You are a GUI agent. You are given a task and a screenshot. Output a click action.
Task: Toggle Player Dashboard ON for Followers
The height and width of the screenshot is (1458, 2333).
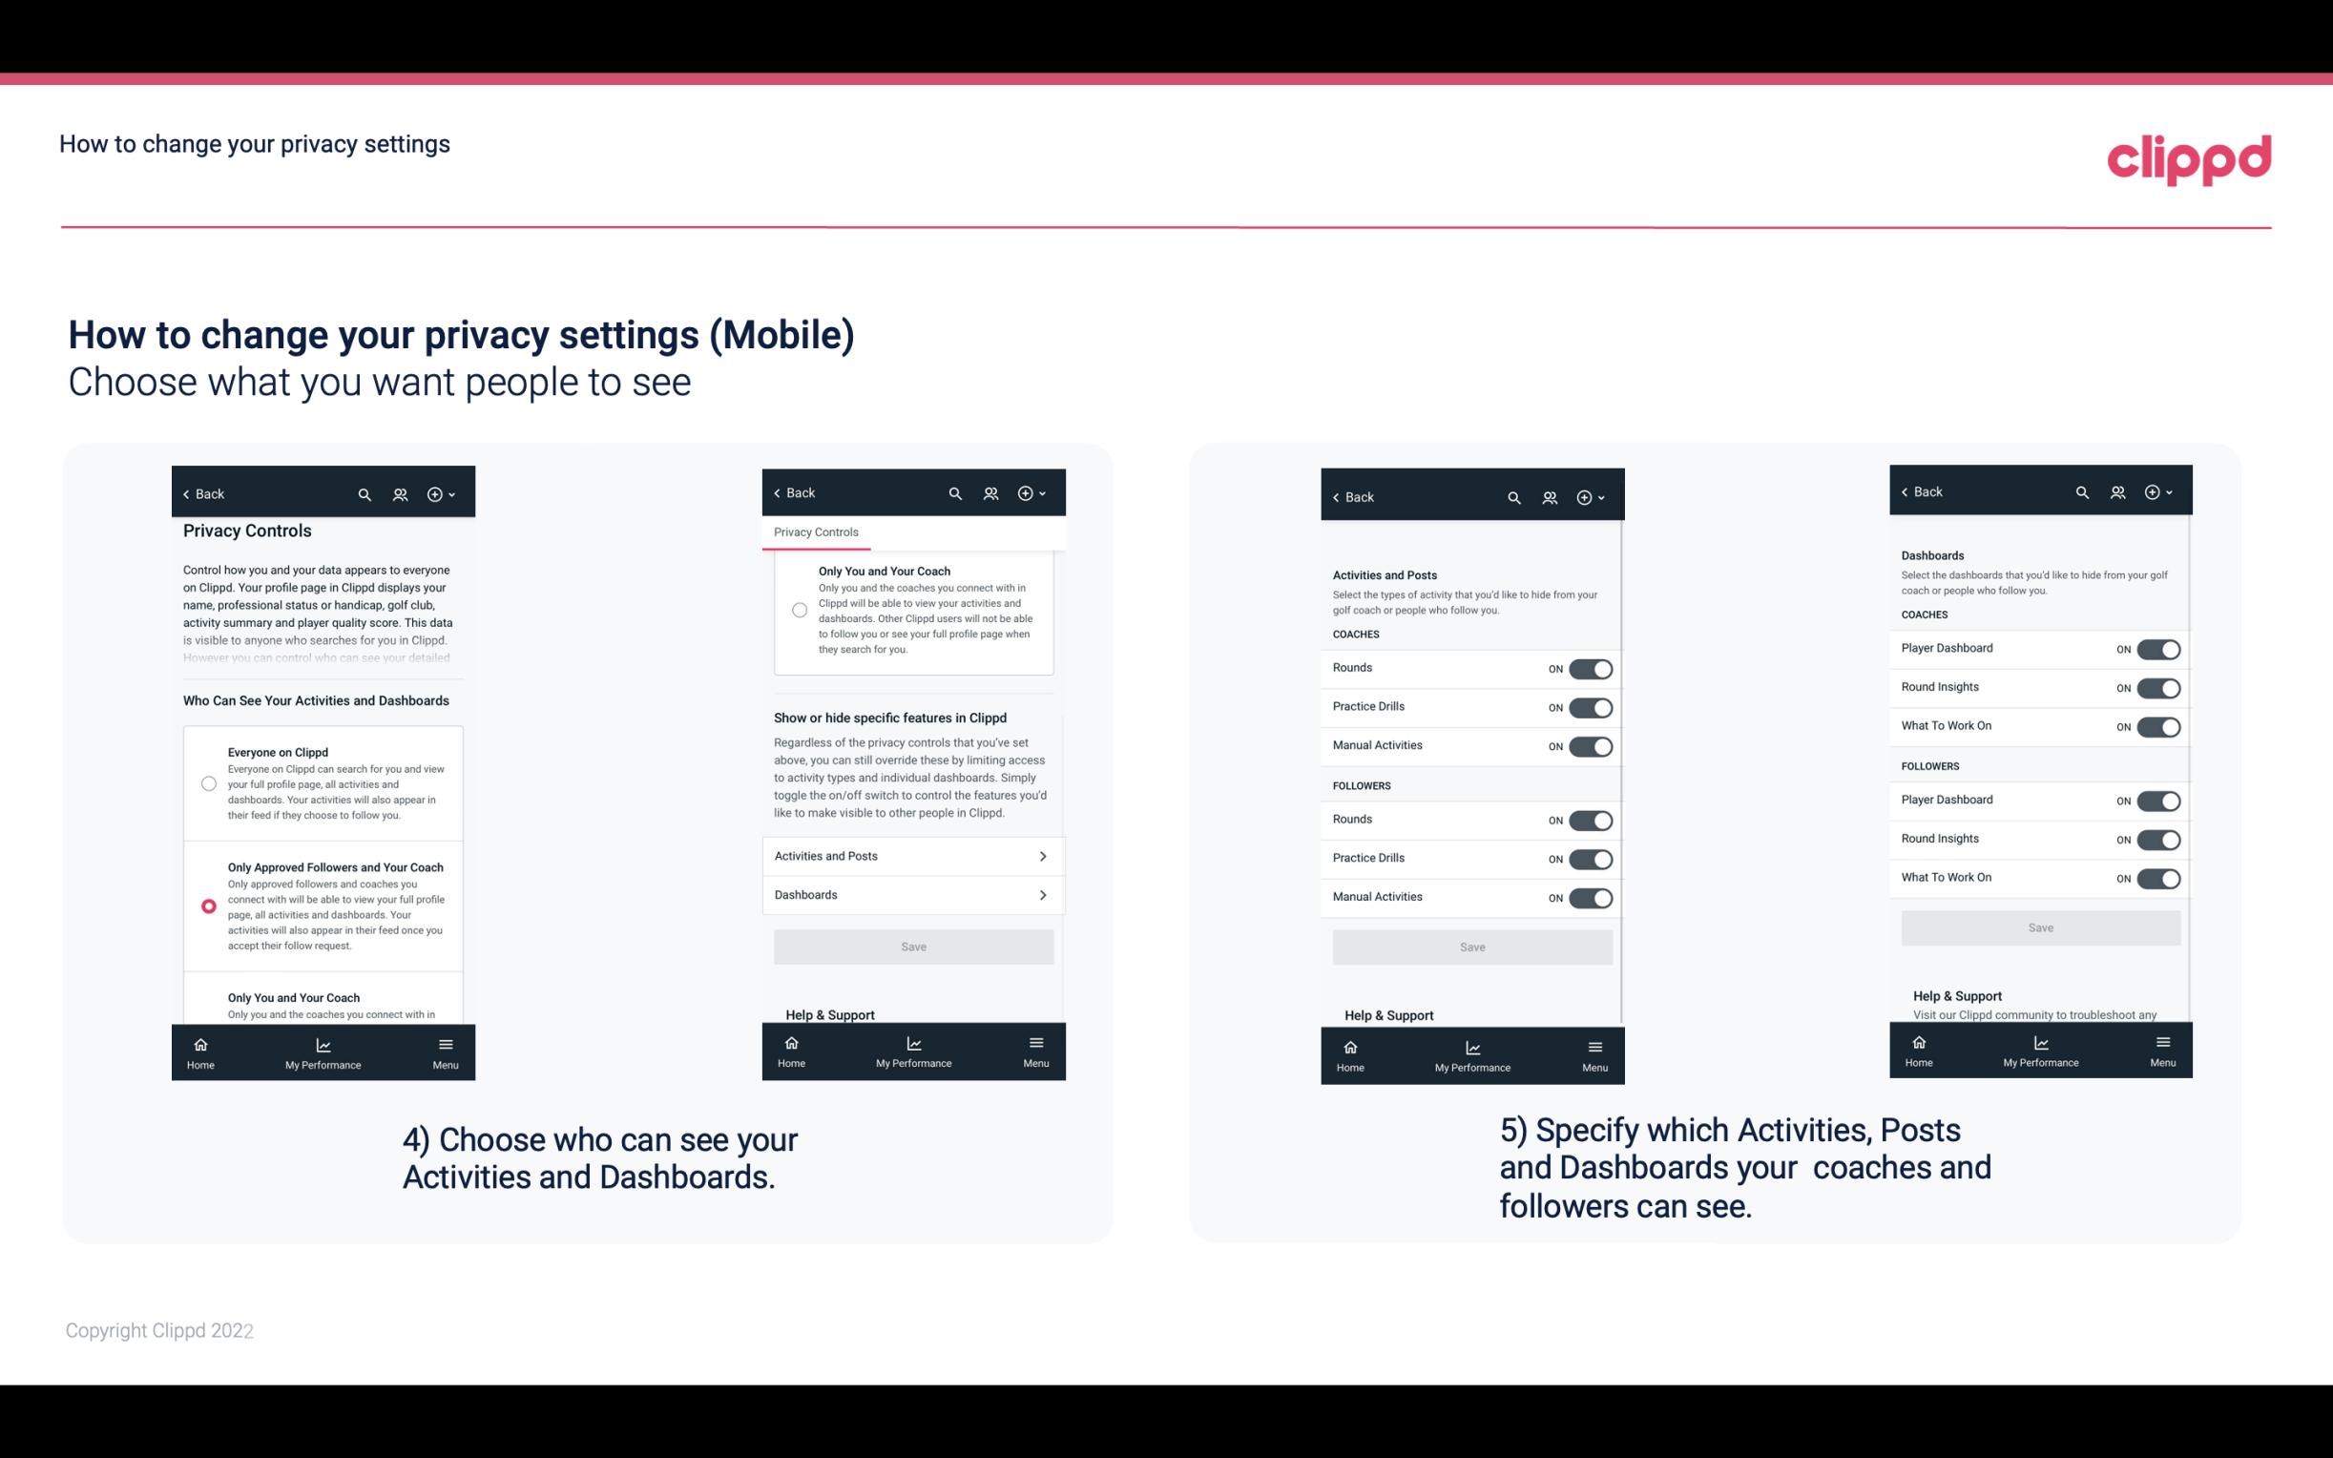(x=2158, y=800)
